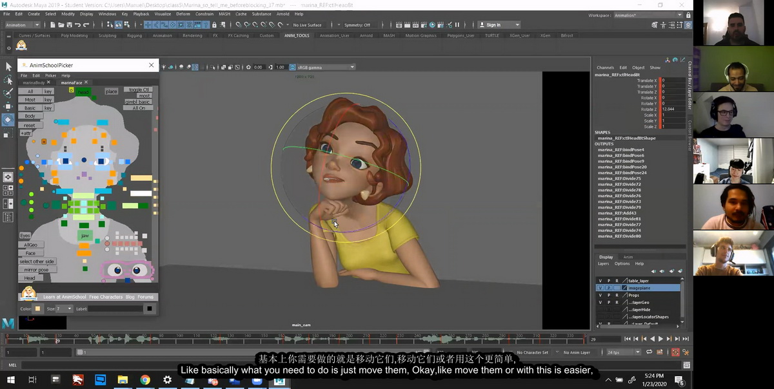Activate the Move tool in toolbox

8,106
